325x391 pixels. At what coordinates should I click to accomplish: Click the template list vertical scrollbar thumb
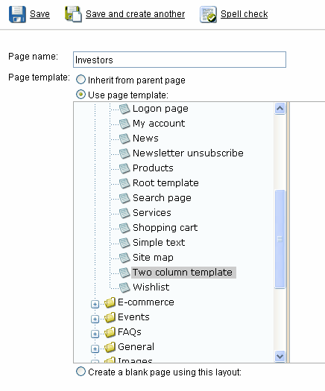click(280, 239)
